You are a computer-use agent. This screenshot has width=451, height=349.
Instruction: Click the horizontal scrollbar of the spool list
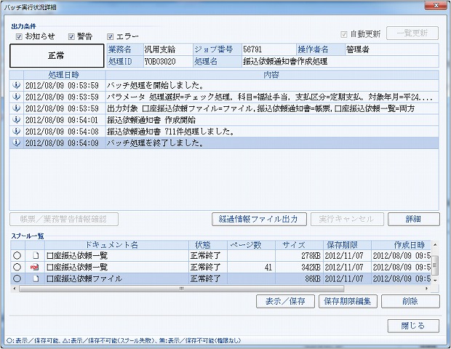182,289
